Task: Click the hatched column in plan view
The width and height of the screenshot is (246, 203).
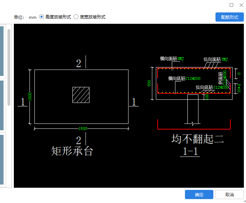Action: (81, 95)
